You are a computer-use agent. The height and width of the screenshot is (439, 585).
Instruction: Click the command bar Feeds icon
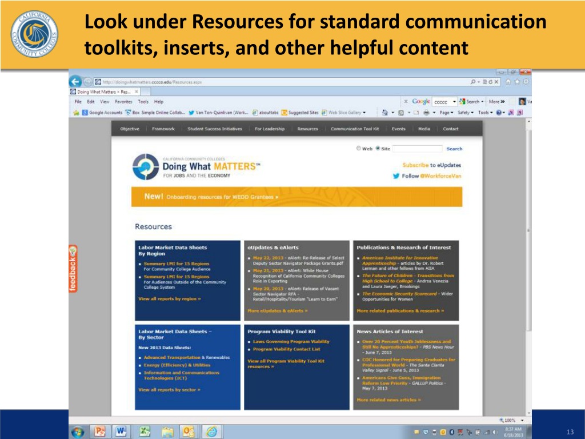401,113
